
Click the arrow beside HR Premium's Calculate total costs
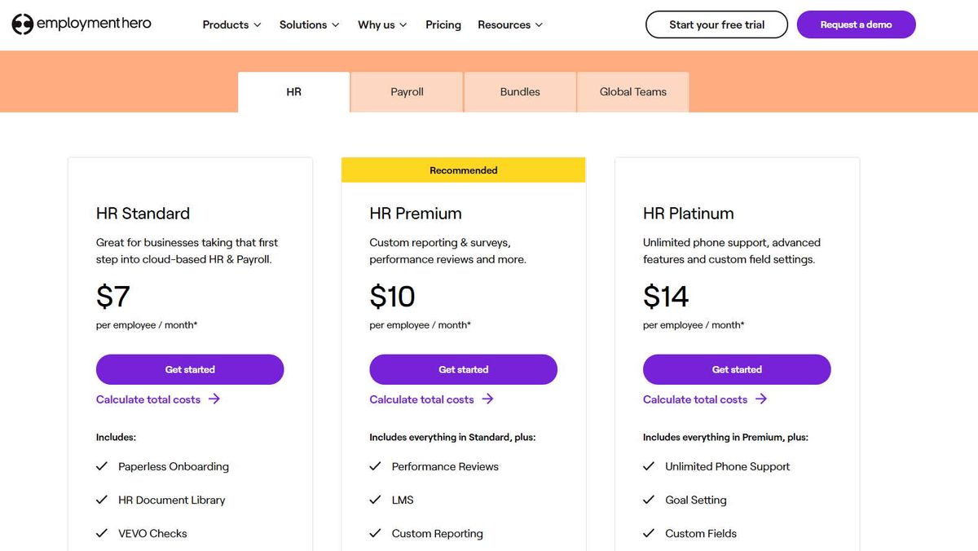pos(487,399)
